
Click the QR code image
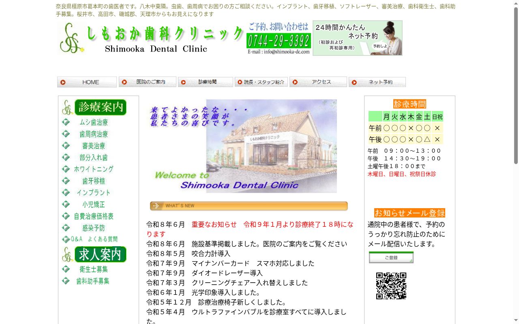[391, 286]
